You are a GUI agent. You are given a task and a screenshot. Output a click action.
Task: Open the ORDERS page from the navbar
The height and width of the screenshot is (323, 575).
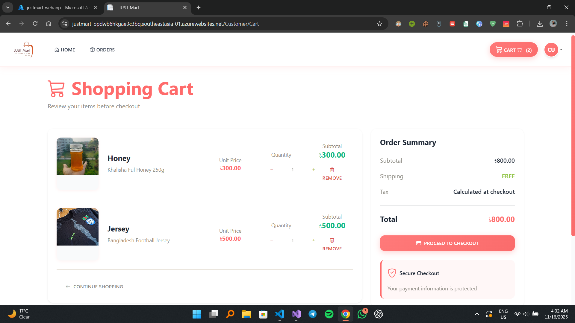(x=102, y=50)
